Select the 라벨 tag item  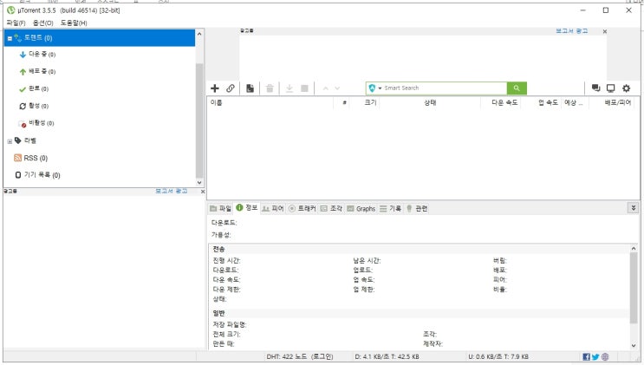25,140
